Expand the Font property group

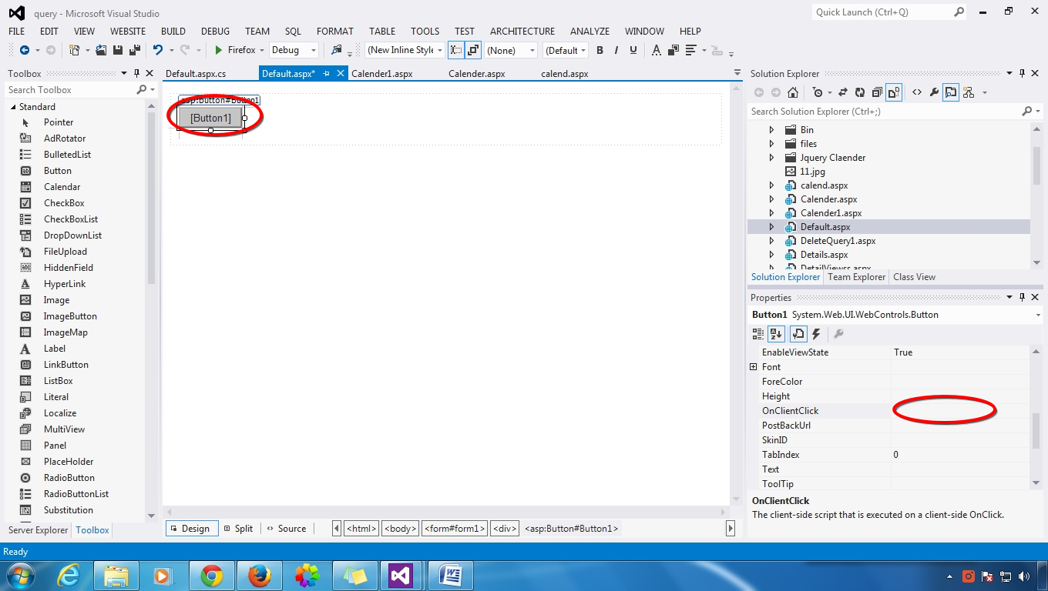[754, 367]
